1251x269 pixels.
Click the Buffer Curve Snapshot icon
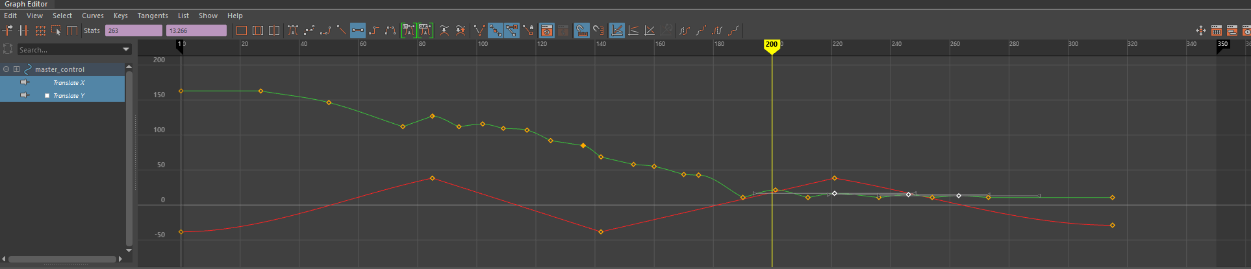click(x=444, y=30)
